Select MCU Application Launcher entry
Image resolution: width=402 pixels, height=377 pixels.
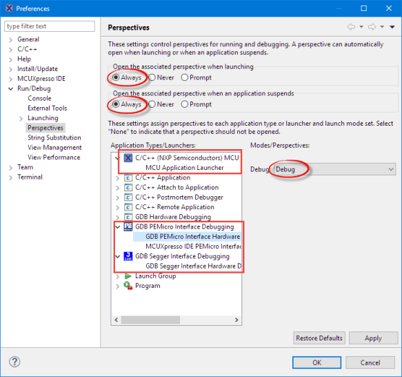pyautogui.click(x=185, y=168)
